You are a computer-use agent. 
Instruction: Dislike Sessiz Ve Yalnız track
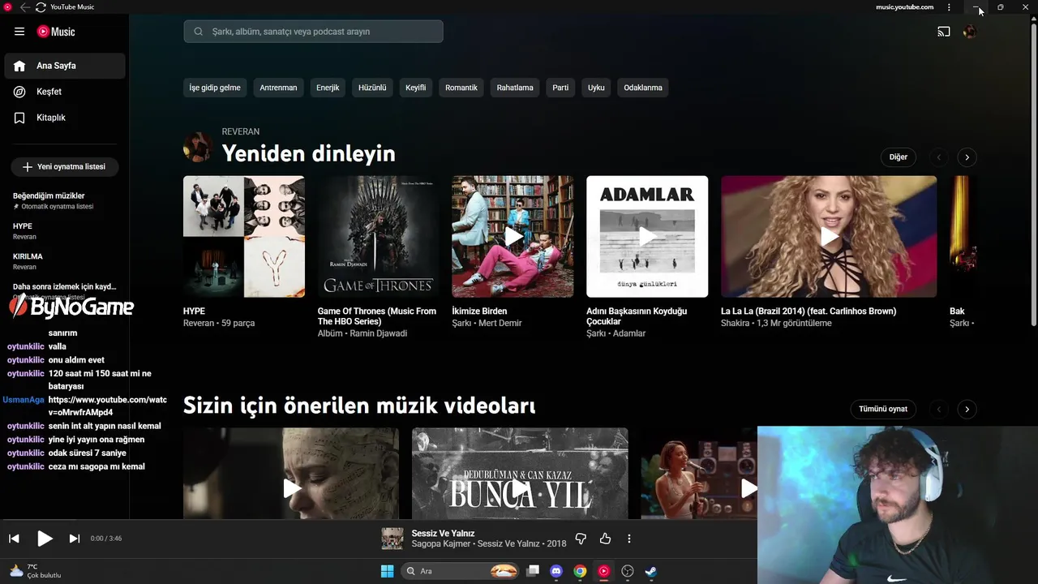point(581,539)
